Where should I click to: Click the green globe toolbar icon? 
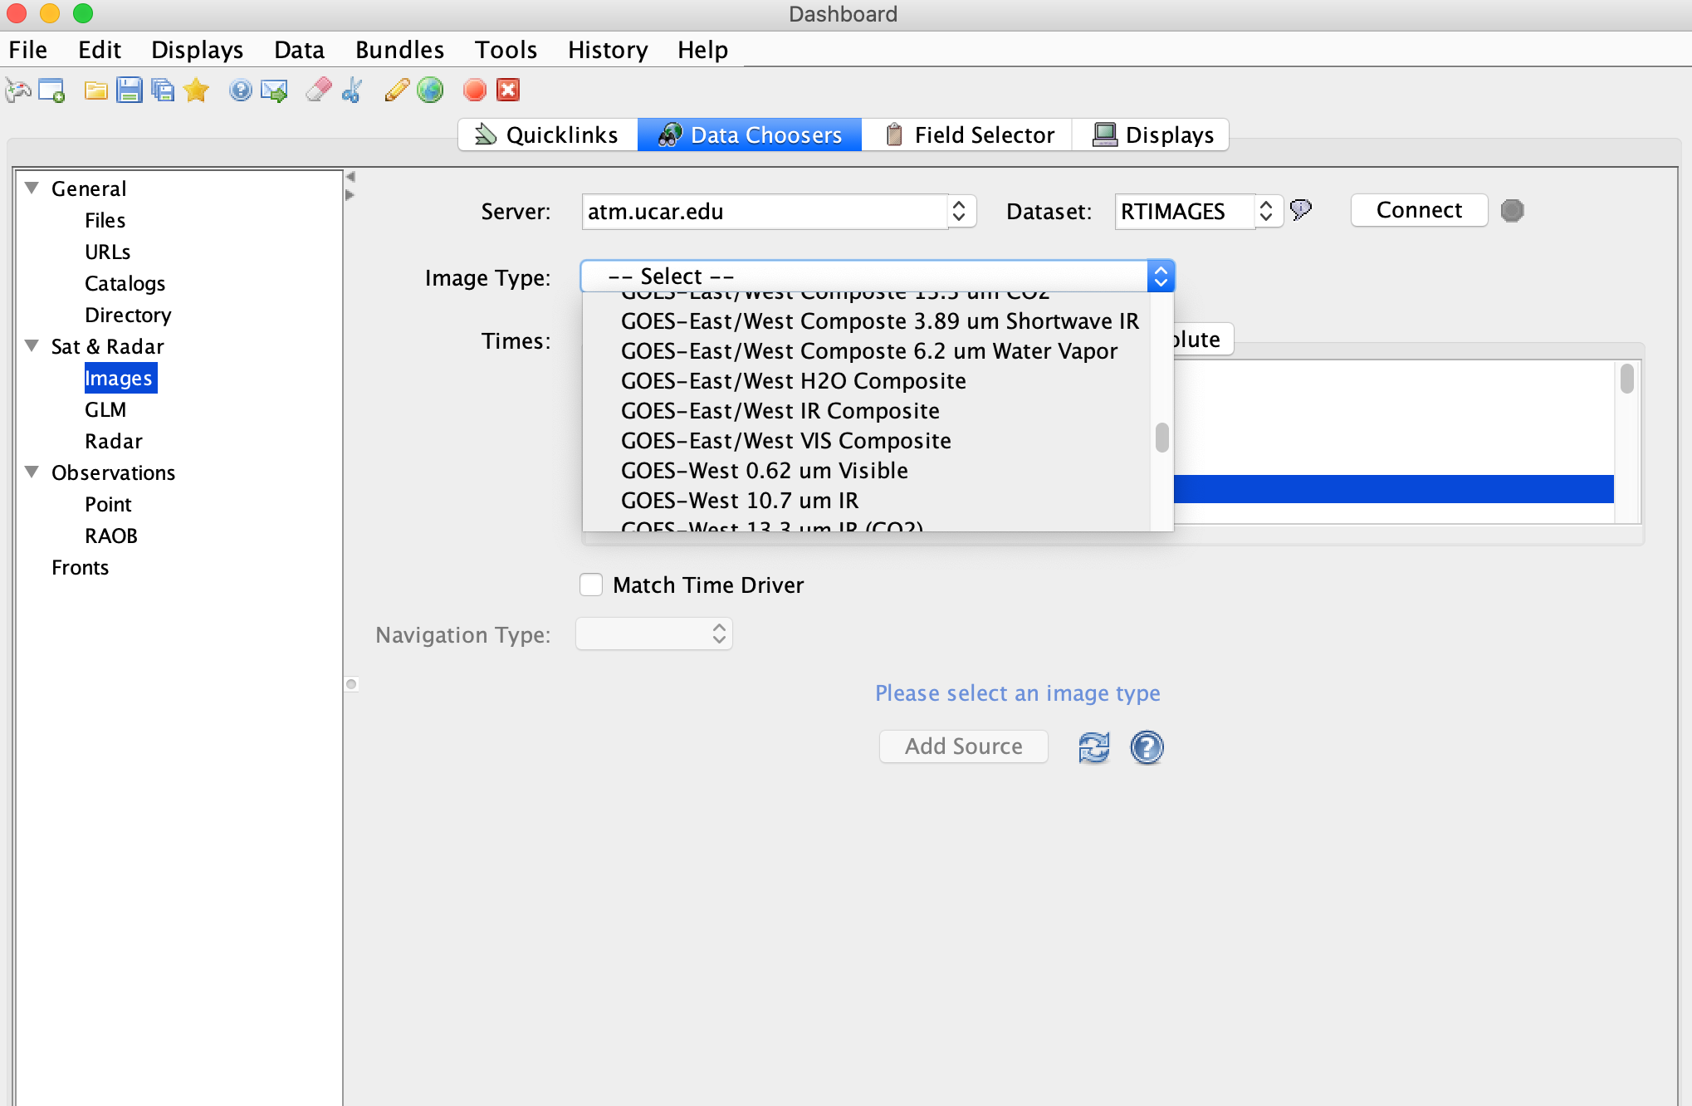(x=430, y=91)
